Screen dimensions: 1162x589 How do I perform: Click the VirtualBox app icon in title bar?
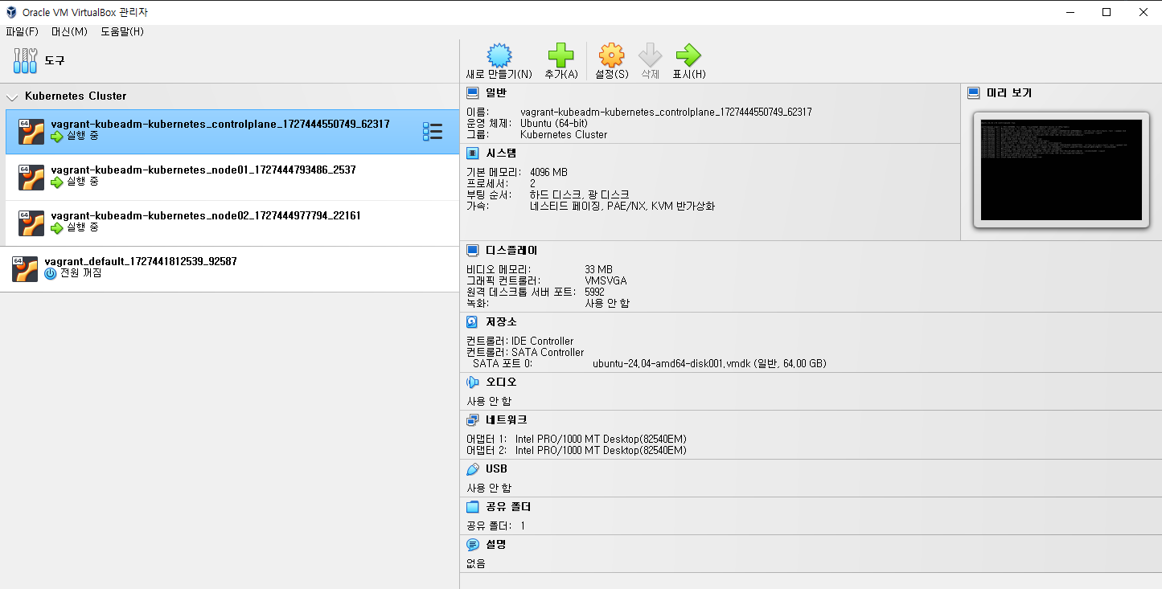(11, 12)
